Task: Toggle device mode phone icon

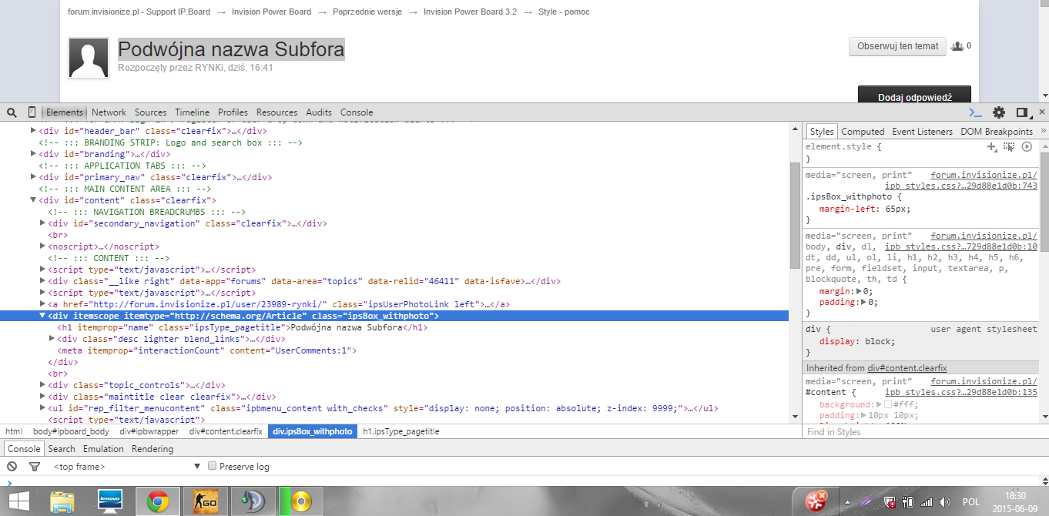Action: click(x=32, y=112)
